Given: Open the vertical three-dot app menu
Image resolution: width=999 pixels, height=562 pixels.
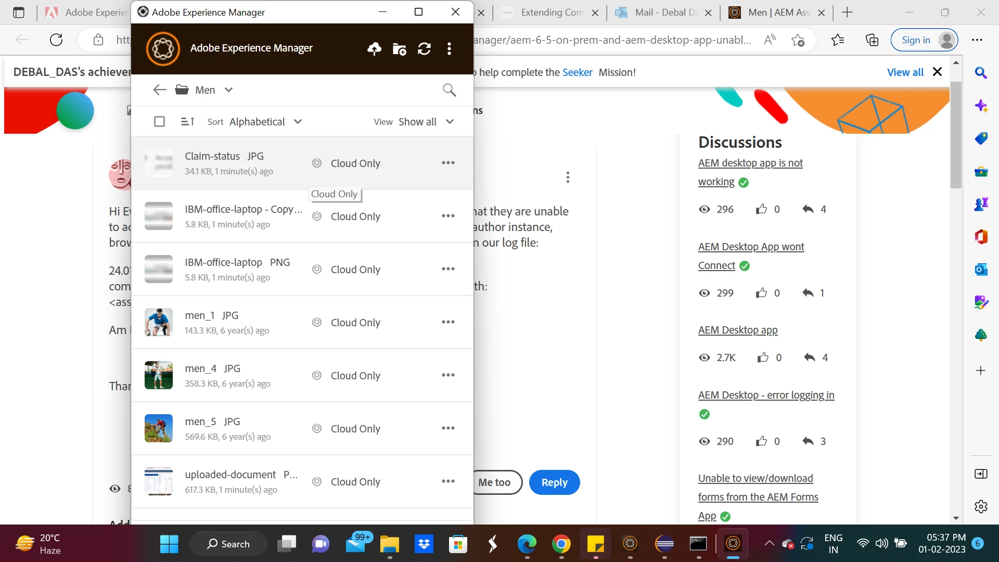Looking at the screenshot, I should point(449,49).
